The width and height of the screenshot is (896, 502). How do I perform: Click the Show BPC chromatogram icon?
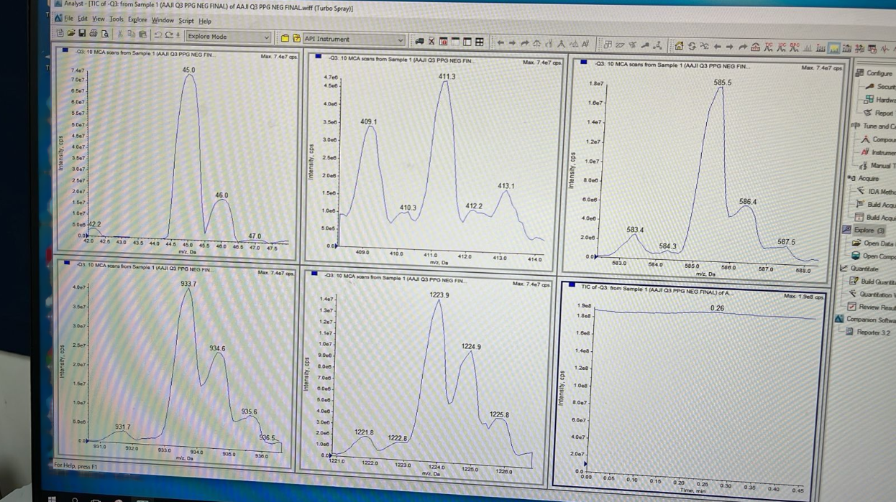point(794,47)
